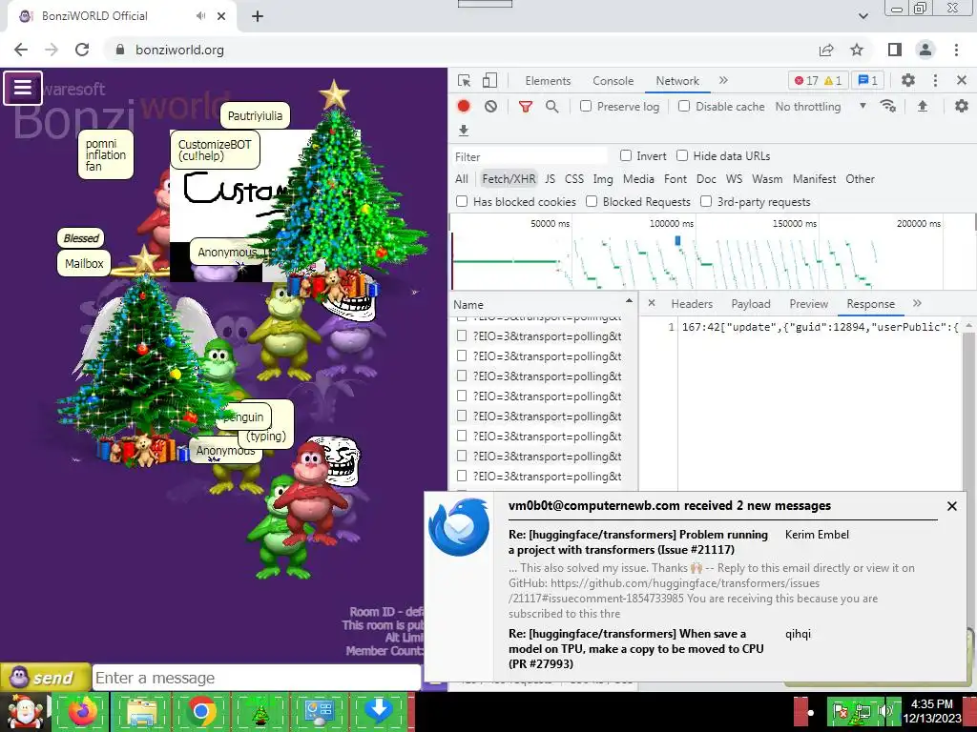Stop recording network log with red button
Image resolution: width=977 pixels, height=732 pixels.
point(464,107)
